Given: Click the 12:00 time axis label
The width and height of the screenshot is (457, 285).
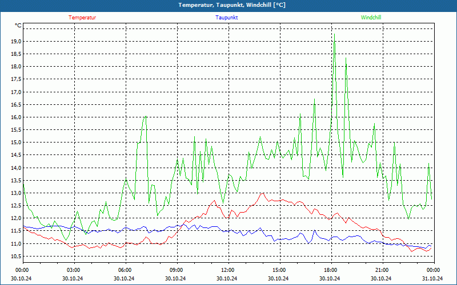Looking at the screenshot, I should 227,270.
